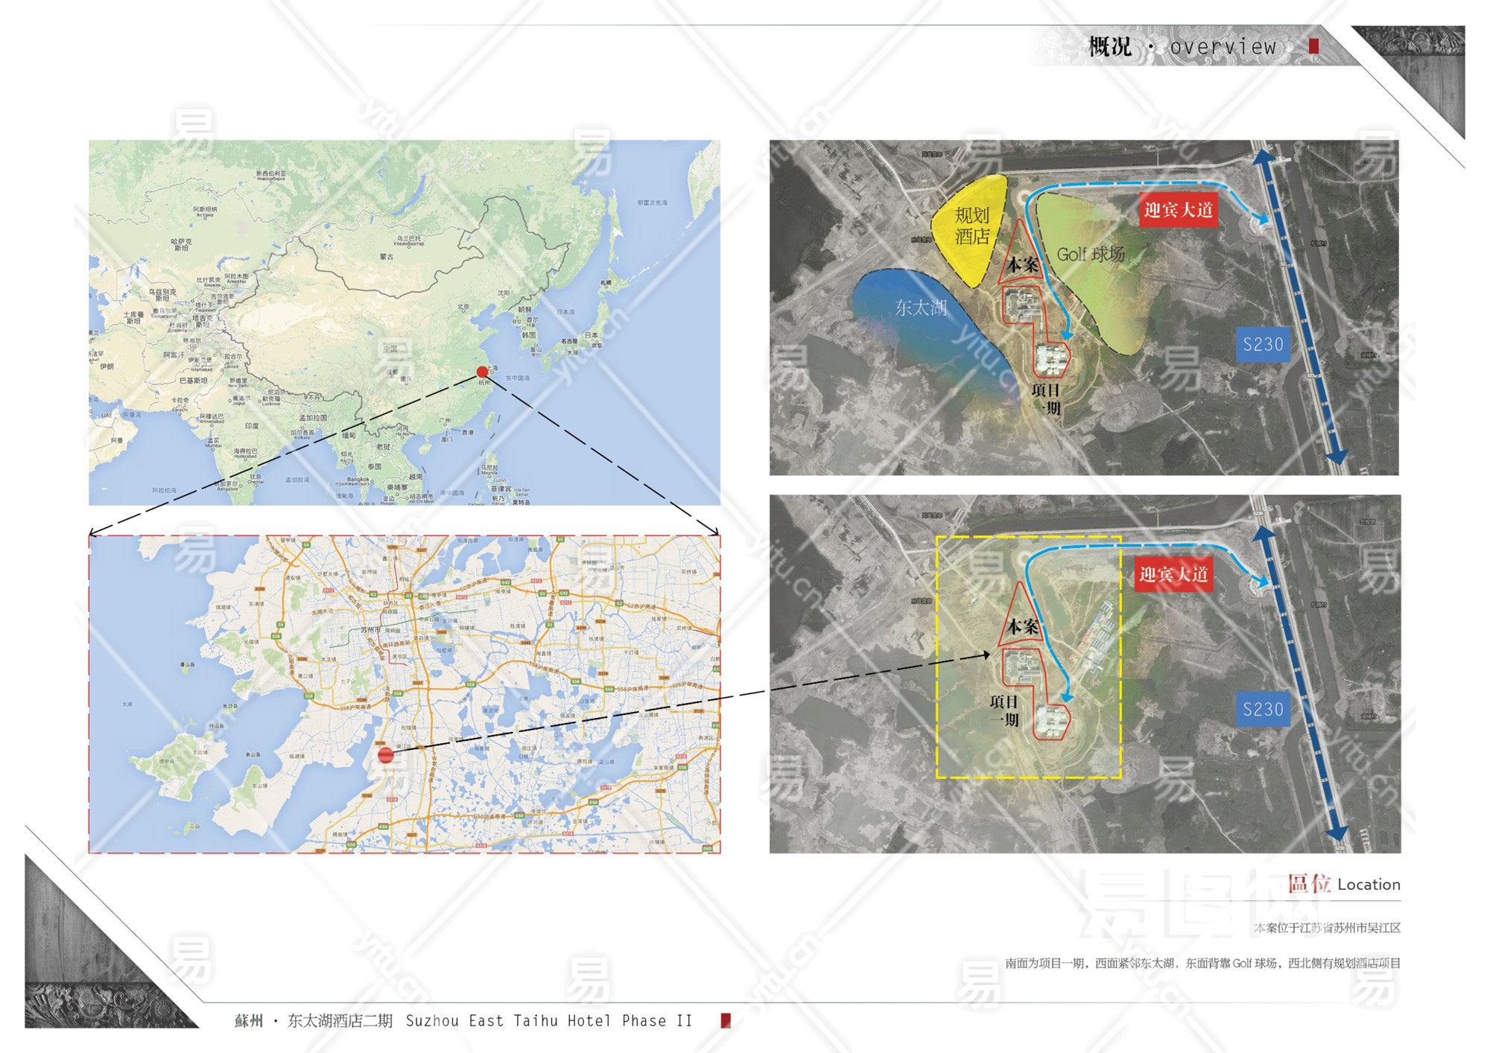Click the 本案 triangle in upper aerial map
The height and width of the screenshot is (1053, 1490).
click(x=1022, y=261)
